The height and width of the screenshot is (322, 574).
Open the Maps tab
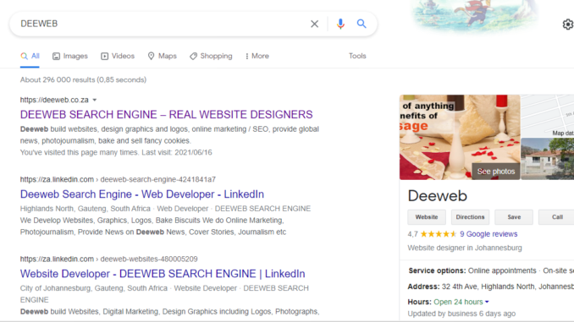click(x=162, y=56)
